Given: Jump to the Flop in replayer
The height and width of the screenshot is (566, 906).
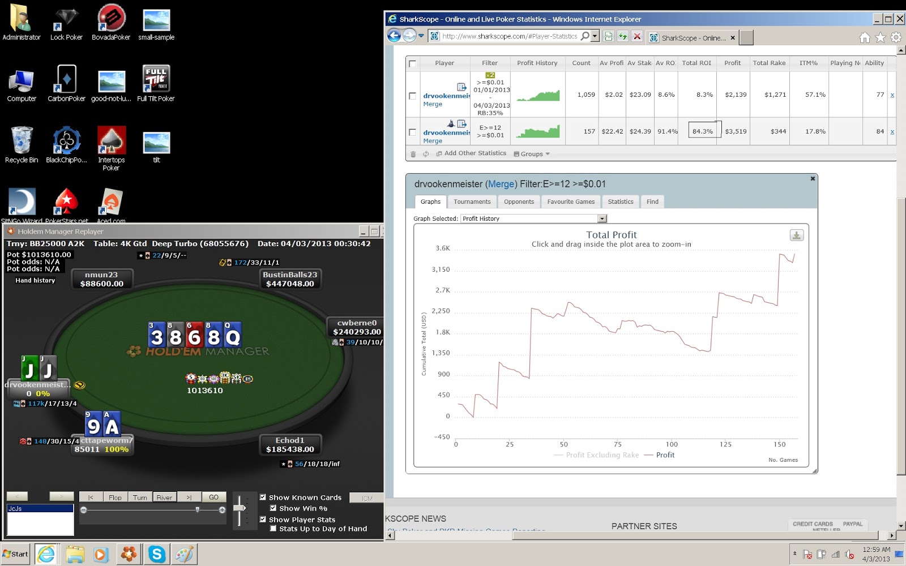Looking at the screenshot, I should click(115, 497).
